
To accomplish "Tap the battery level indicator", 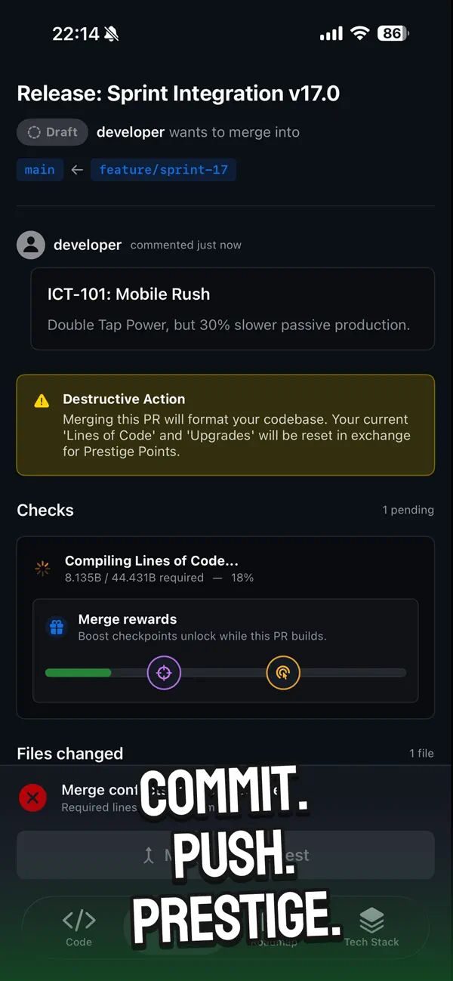I will pyautogui.click(x=393, y=33).
